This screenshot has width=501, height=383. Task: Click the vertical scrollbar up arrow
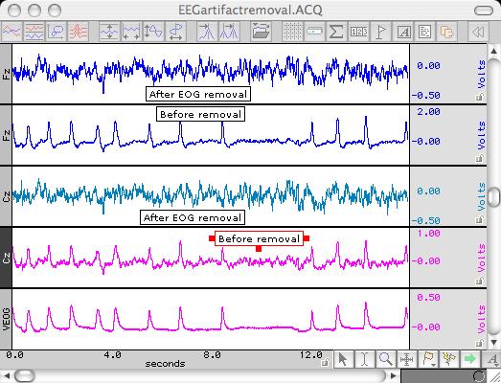click(x=493, y=51)
